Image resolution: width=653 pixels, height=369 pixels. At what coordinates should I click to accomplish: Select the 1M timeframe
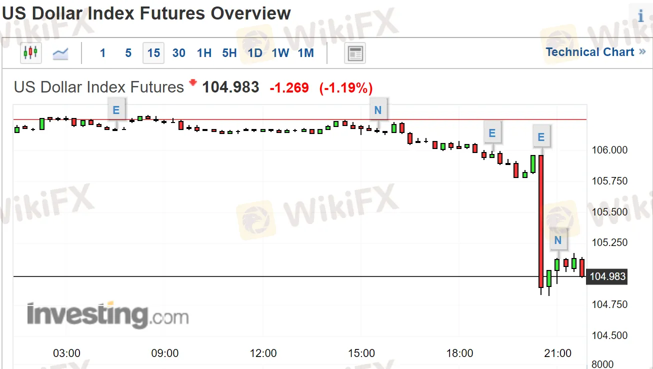pos(305,53)
